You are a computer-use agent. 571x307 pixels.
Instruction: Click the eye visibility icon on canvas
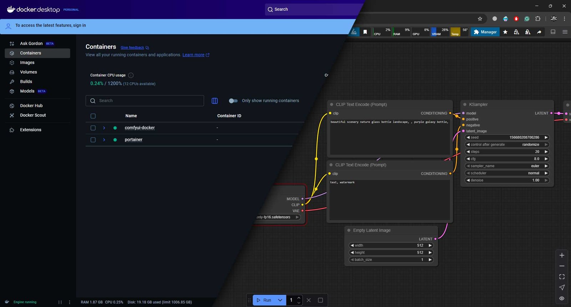click(562, 298)
